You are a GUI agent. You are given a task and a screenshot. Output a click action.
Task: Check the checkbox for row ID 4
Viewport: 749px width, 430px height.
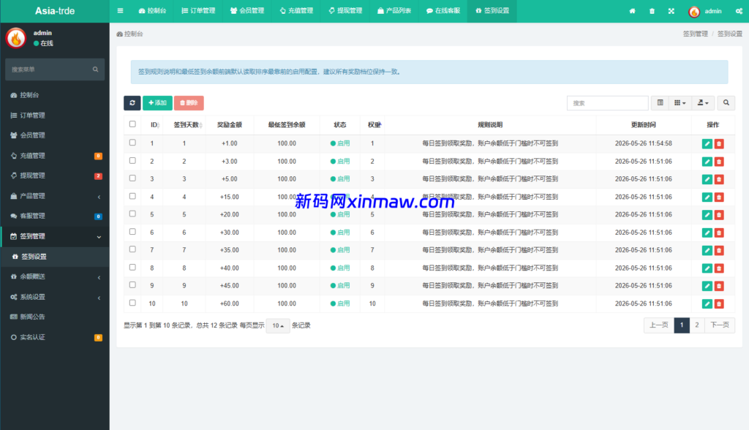pyautogui.click(x=132, y=196)
